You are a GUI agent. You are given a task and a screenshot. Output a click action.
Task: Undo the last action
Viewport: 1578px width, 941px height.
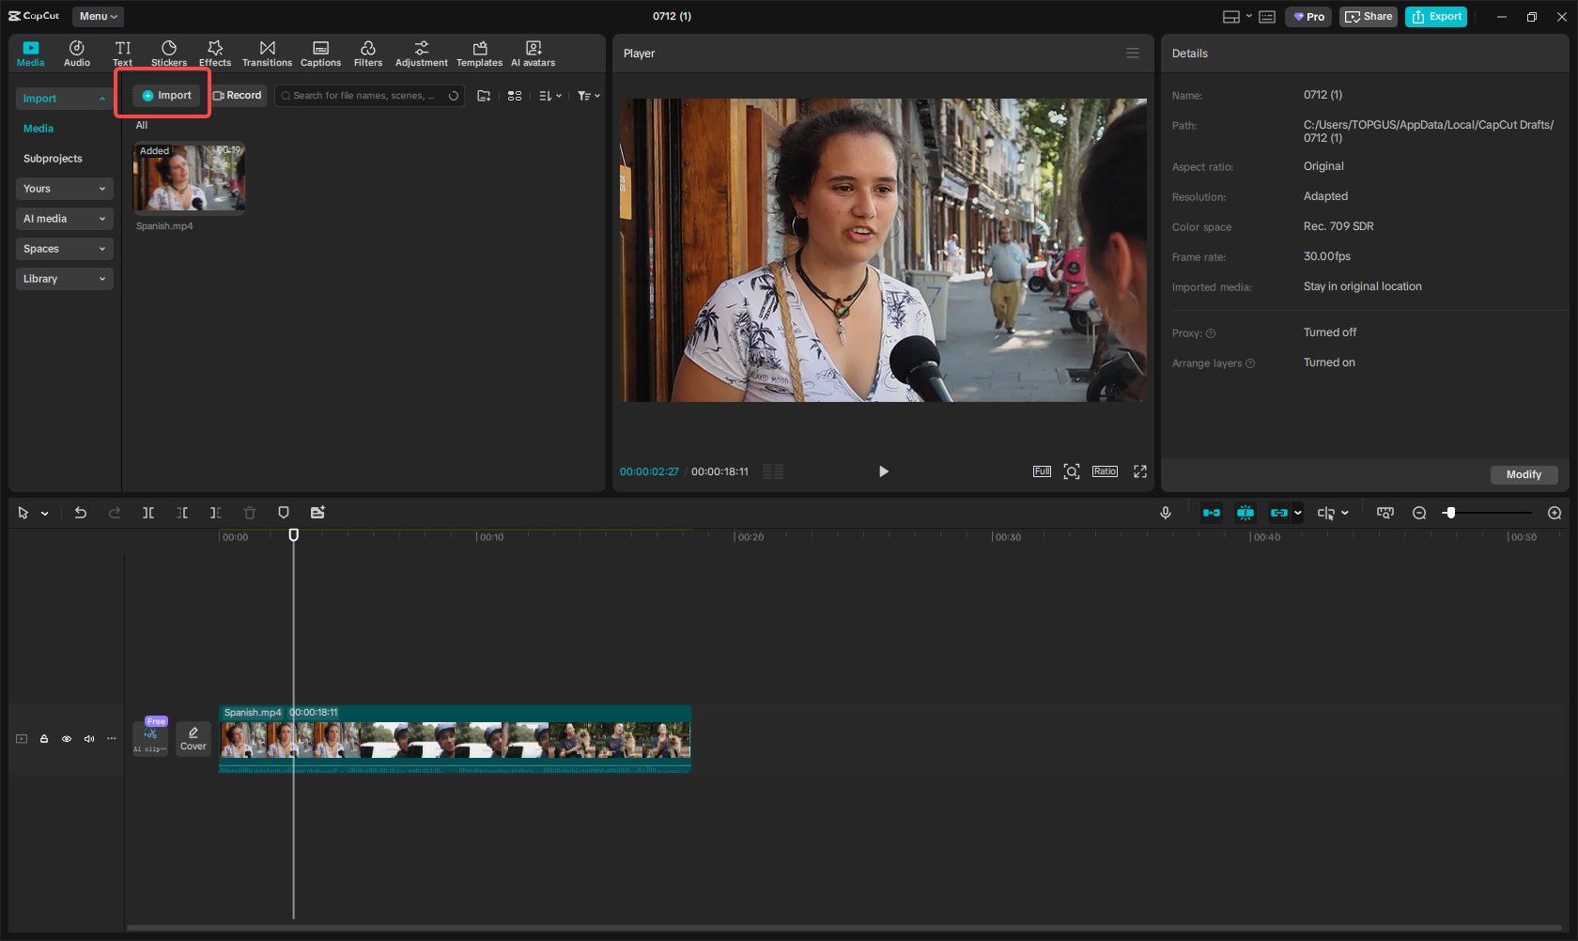point(80,513)
